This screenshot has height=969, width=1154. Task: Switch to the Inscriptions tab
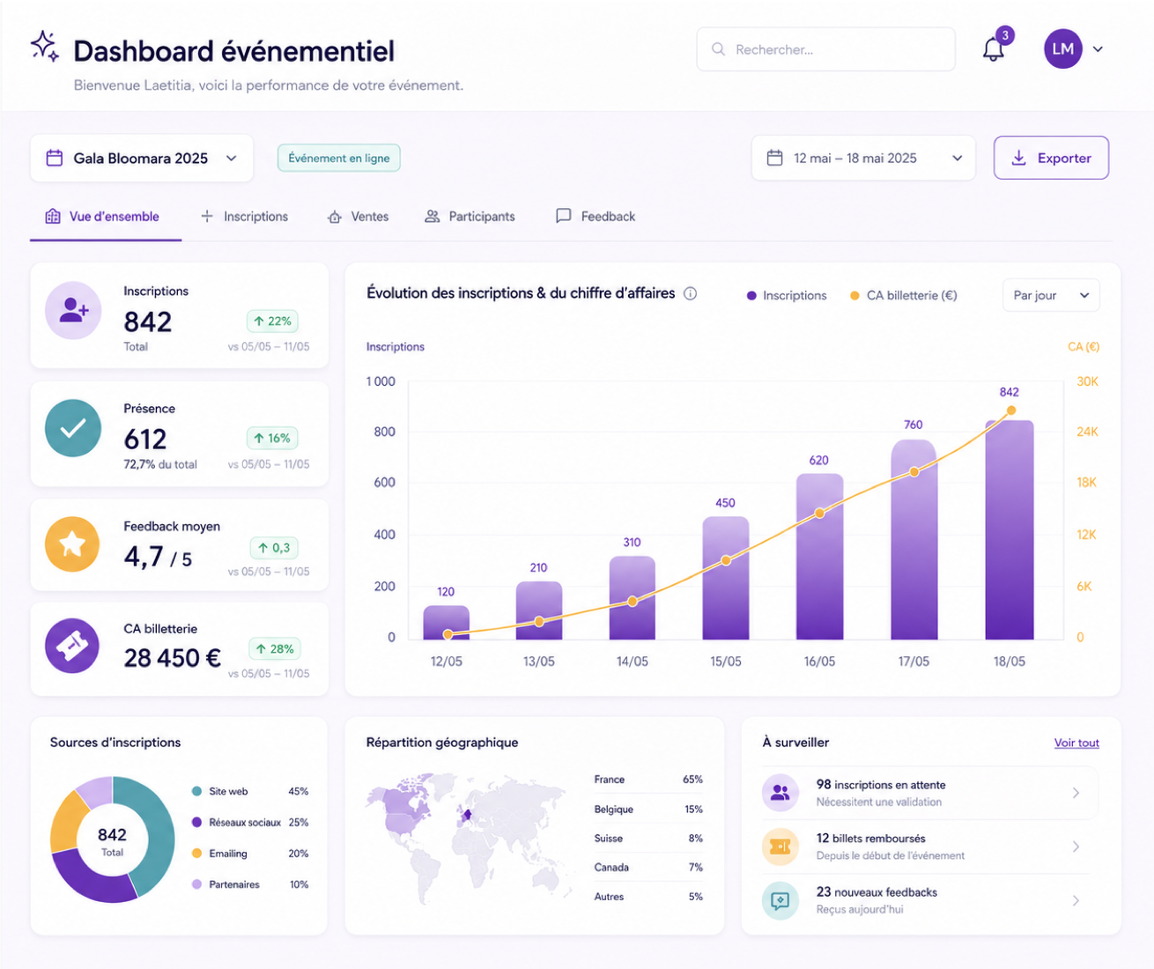pos(245,217)
